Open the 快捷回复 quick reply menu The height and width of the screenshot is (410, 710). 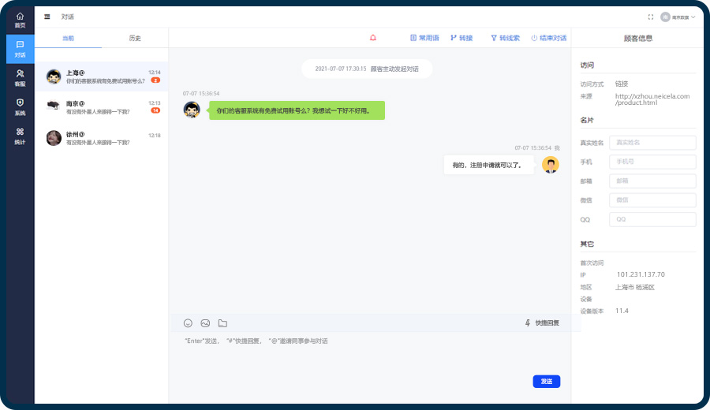[x=542, y=323]
